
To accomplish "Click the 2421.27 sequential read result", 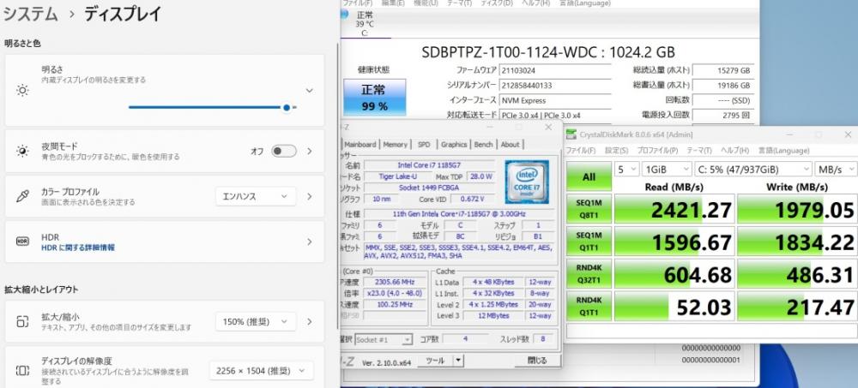I will (x=674, y=209).
